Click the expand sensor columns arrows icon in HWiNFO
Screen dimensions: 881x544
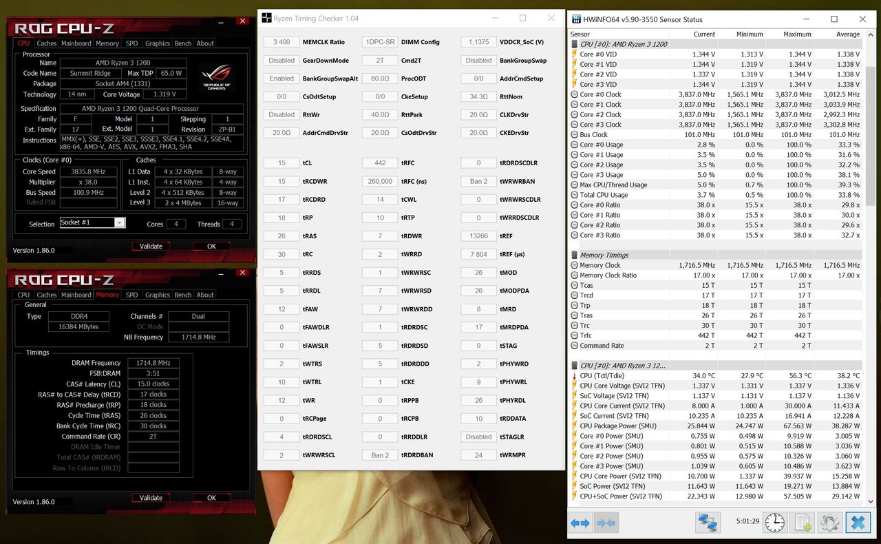click(x=580, y=523)
